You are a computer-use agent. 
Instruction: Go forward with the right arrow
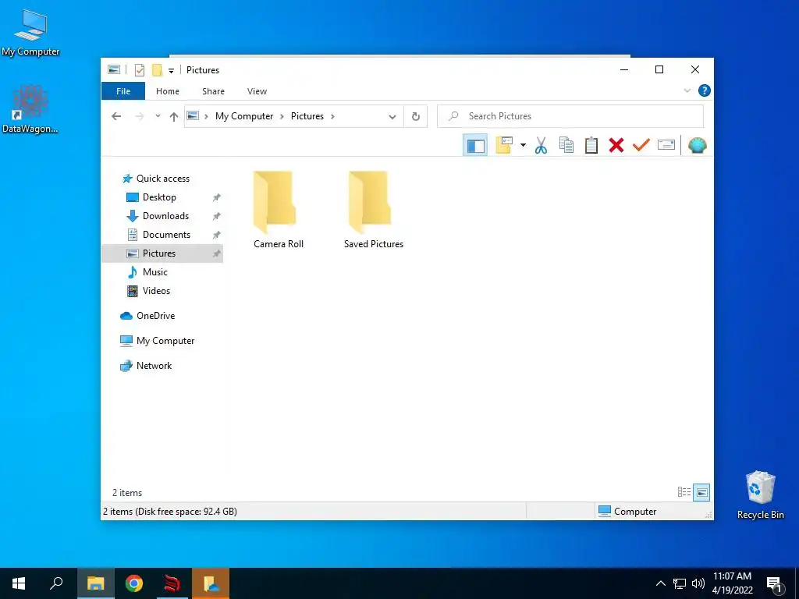point(139,116)
